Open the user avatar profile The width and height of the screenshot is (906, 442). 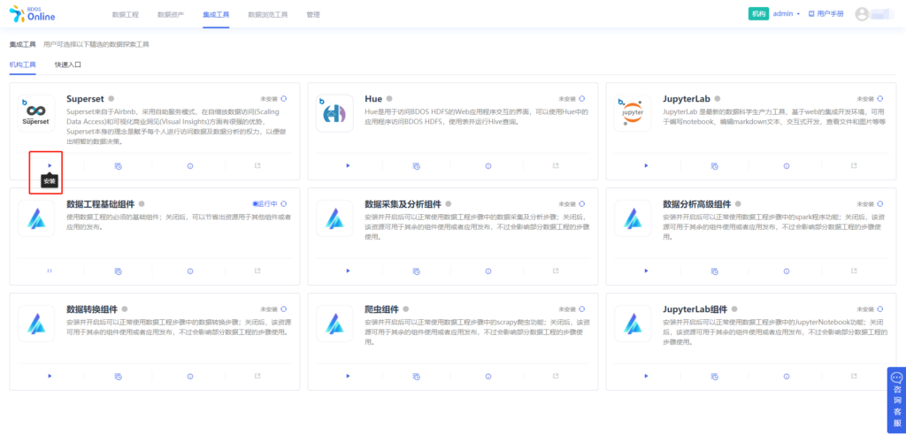pos(862,14)
